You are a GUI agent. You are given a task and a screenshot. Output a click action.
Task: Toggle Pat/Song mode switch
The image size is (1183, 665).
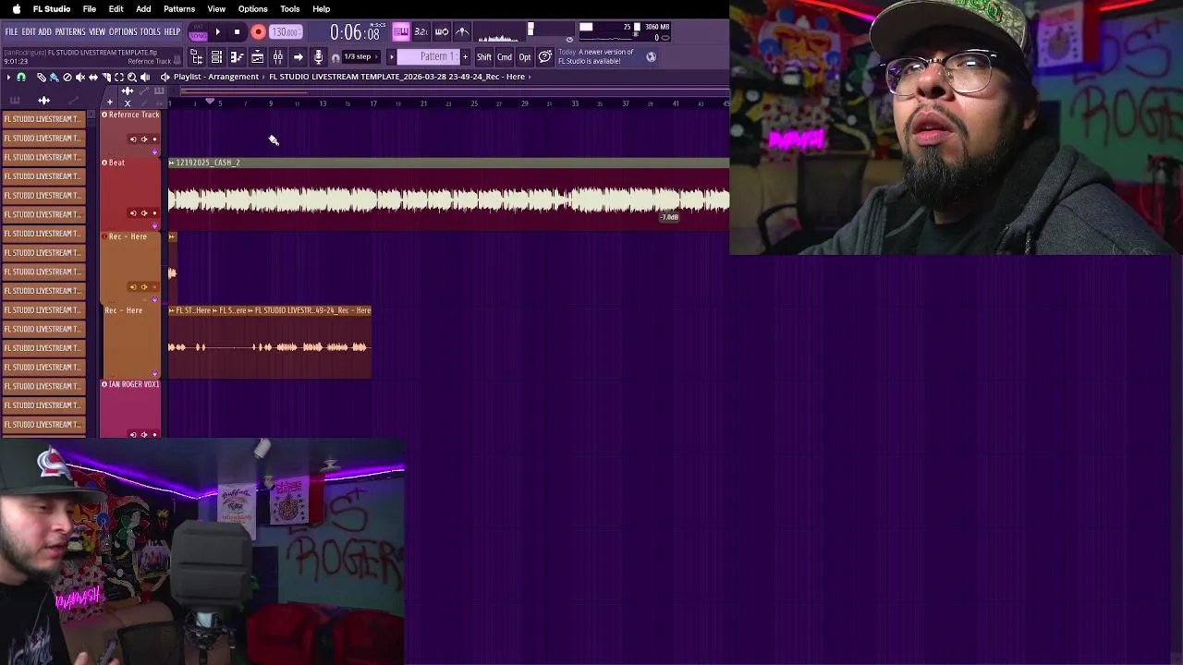[198, 32]
